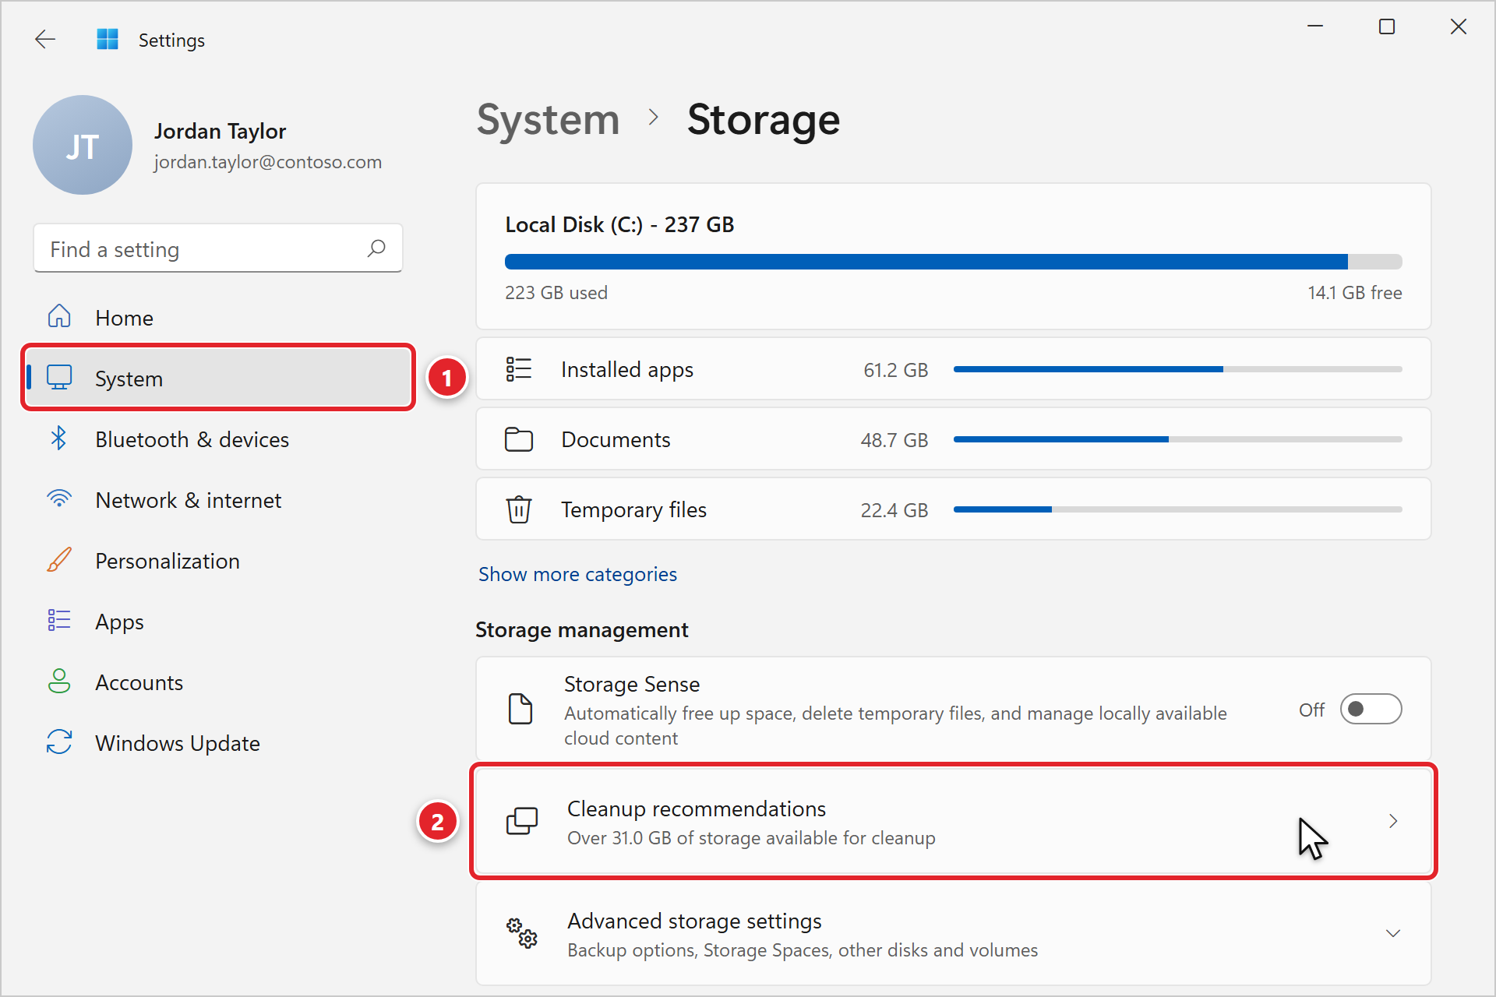Click the Temporary files trash icon
The width and height of the screenshot is (1496, 997).
[x=519, y=509]
